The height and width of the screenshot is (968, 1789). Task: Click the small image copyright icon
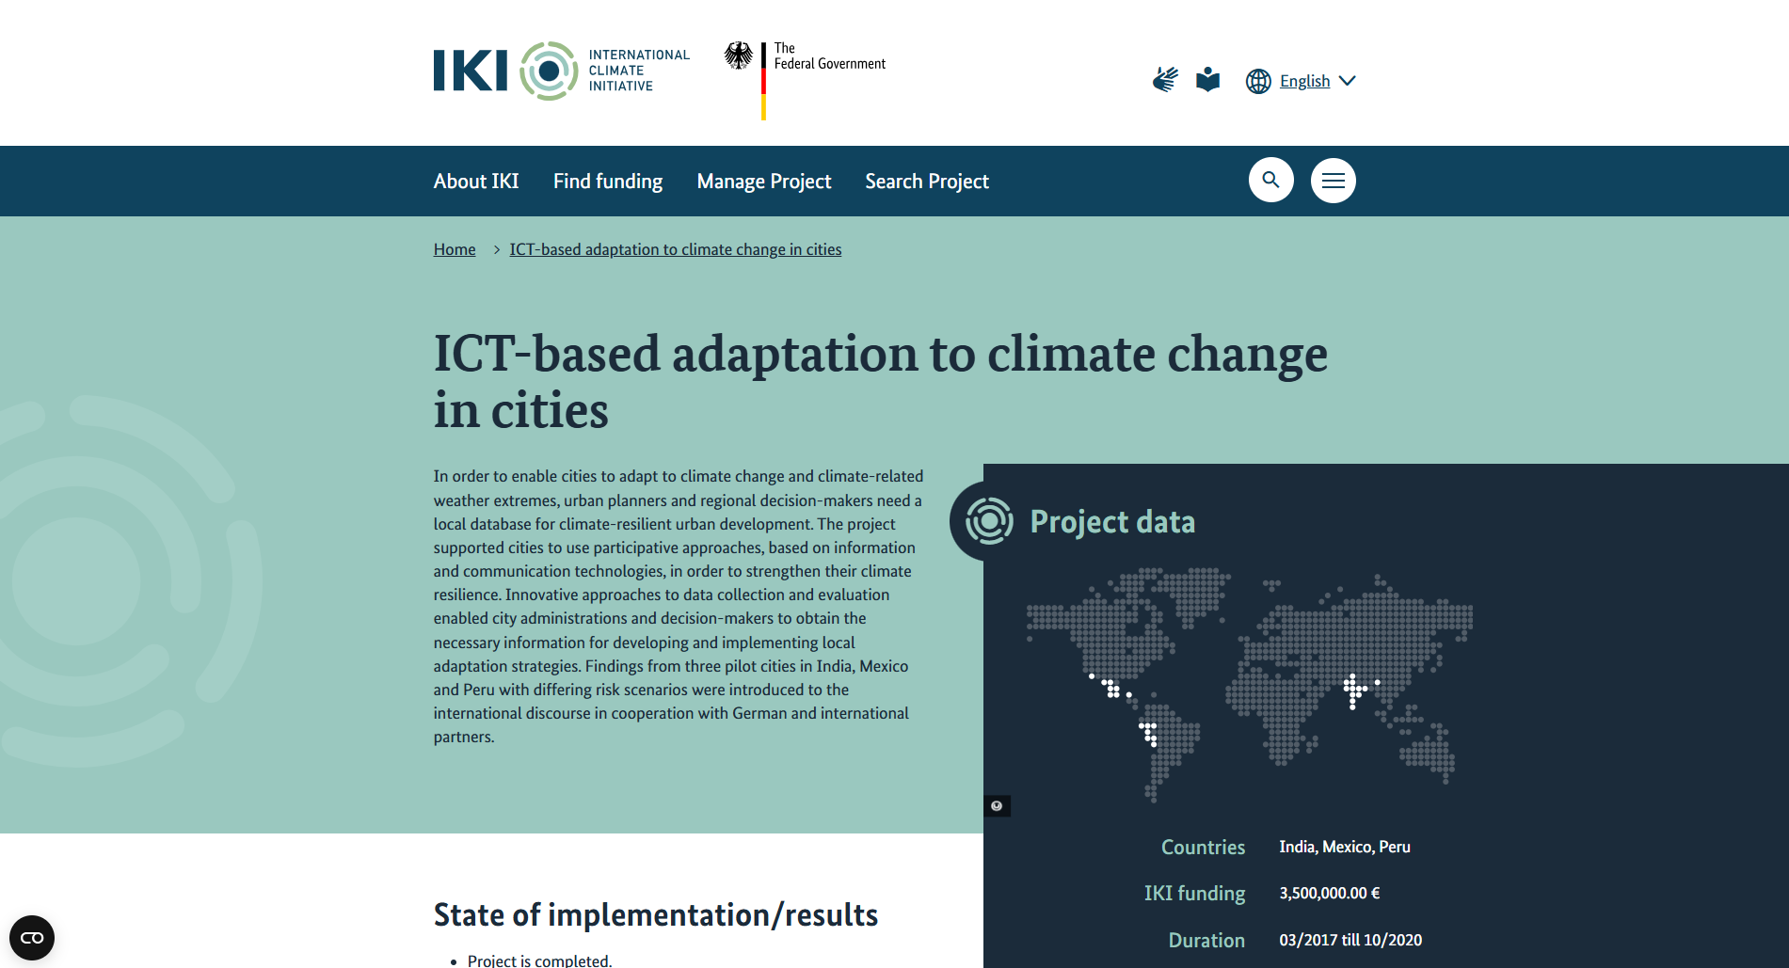tap(997, 806)
